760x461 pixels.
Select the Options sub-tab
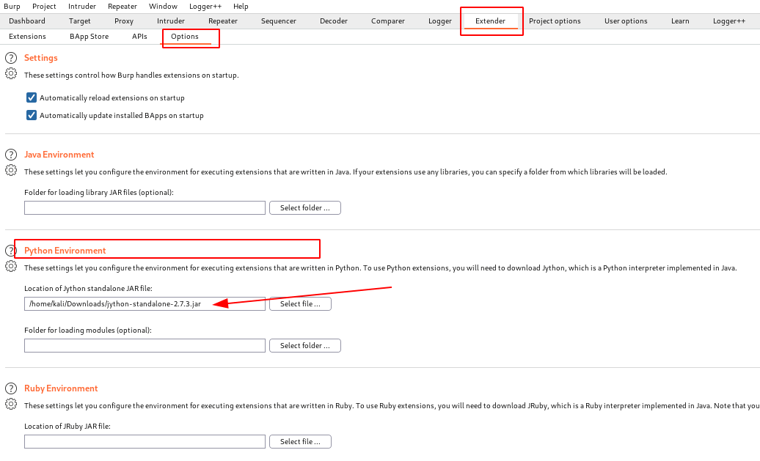(185, 37)
